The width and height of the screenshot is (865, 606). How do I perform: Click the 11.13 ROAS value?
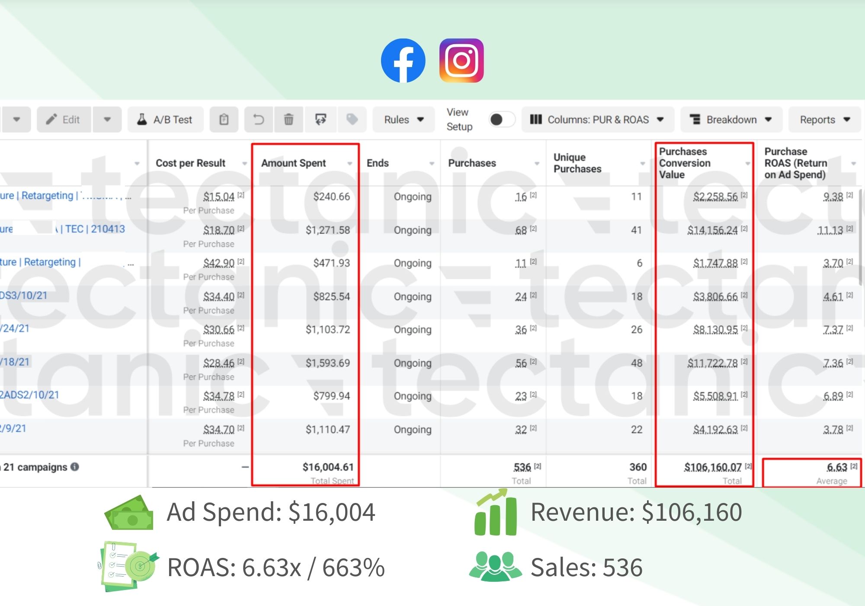pos(830,230)
